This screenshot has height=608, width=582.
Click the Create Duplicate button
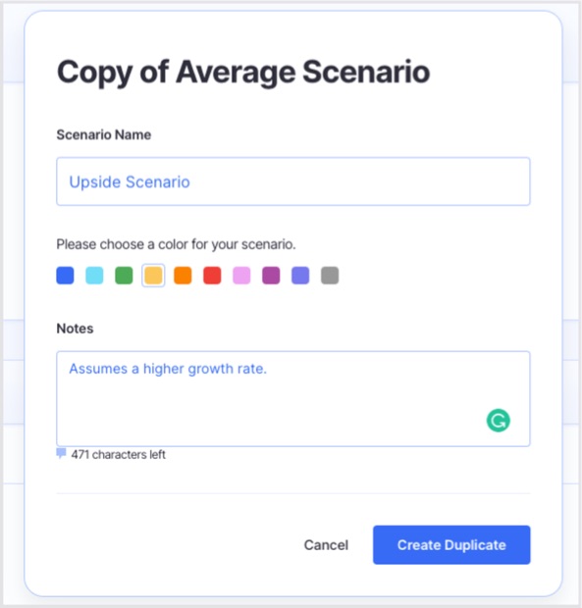(x=451, y=545)
